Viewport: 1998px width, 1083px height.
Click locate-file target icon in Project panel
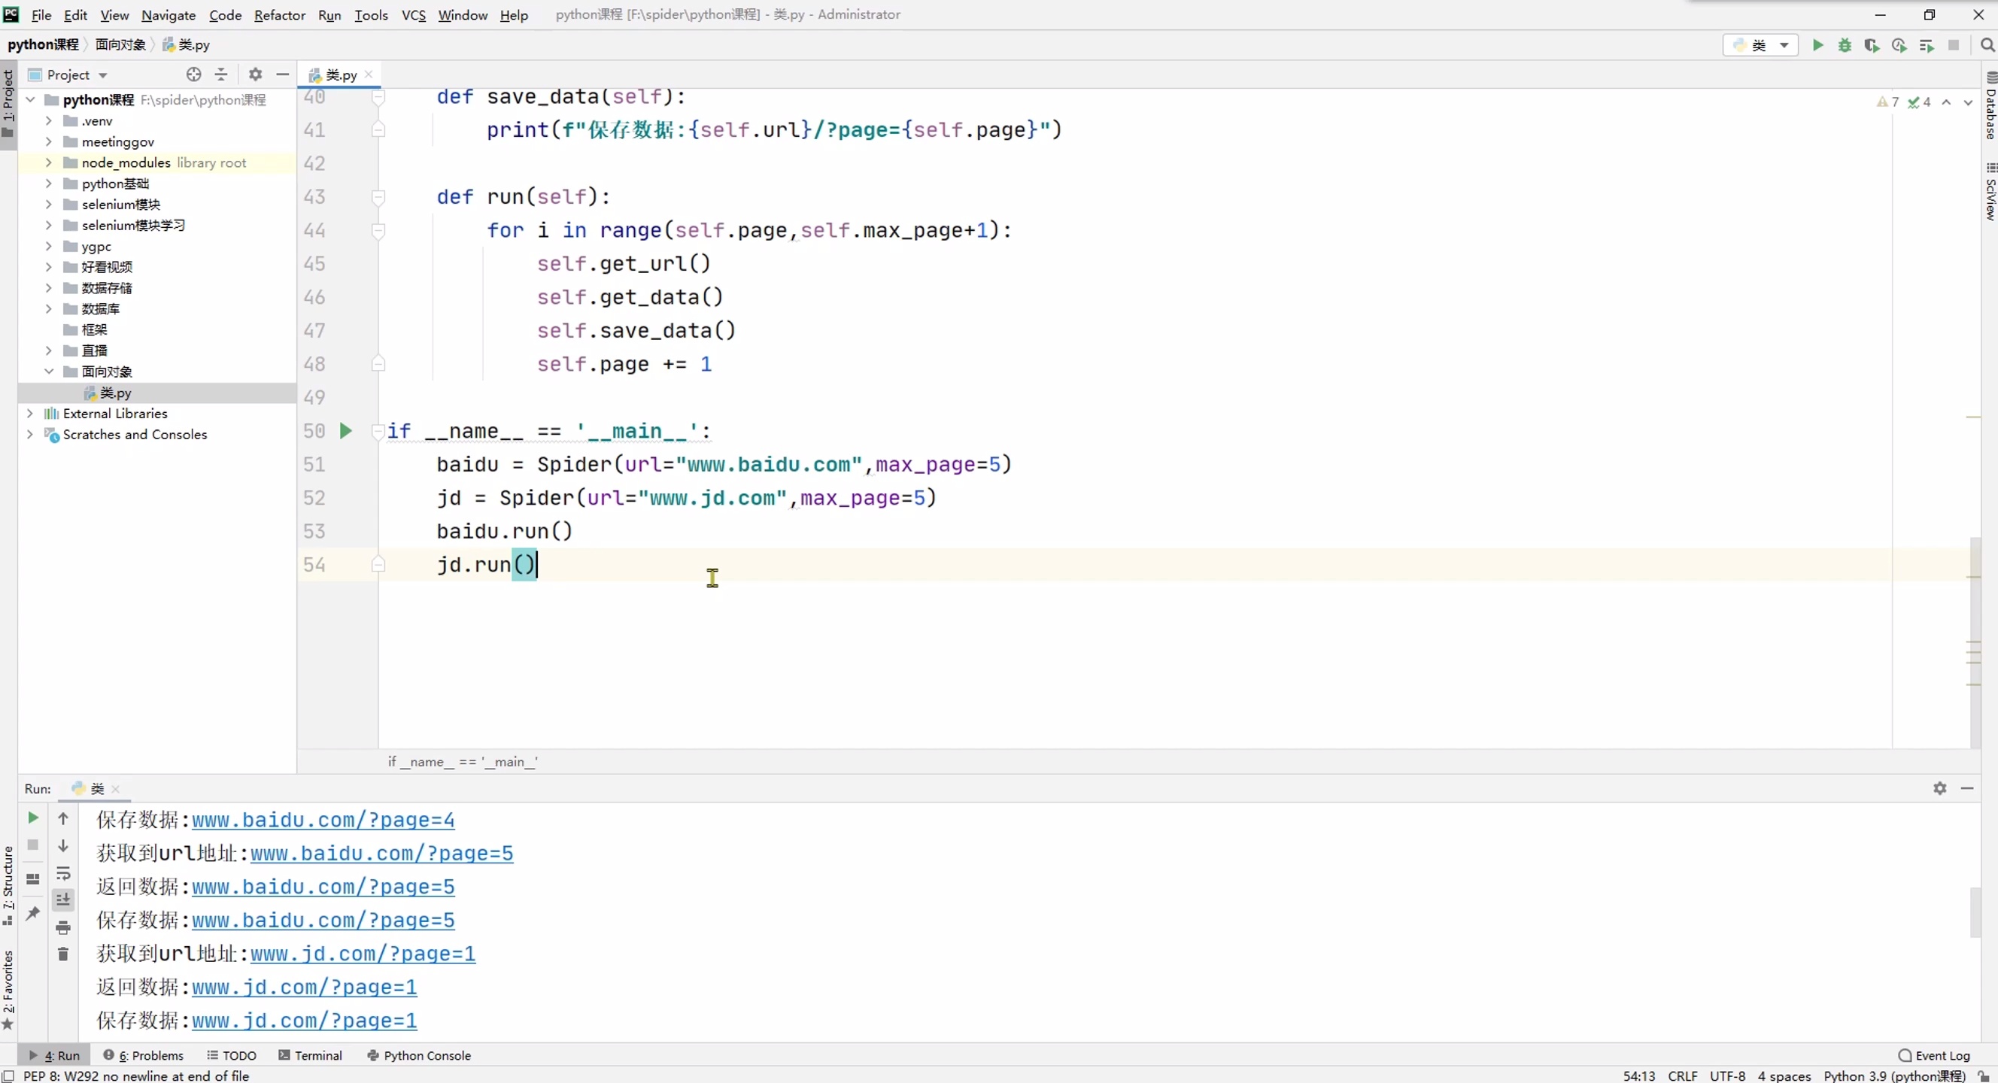click(x=194, y=74)
